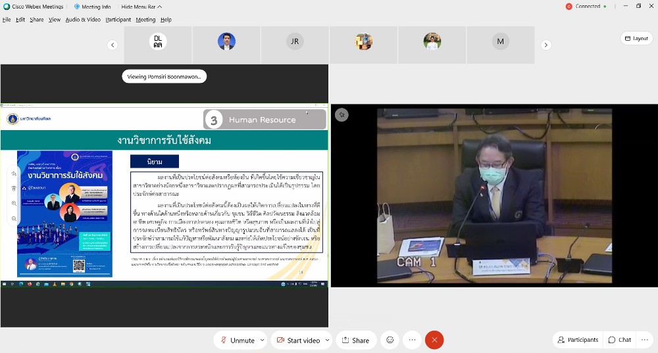The height and width of the screenshot is (353, 658).
Task: Open the Participants panel
Action: click(x=578, y=340)
